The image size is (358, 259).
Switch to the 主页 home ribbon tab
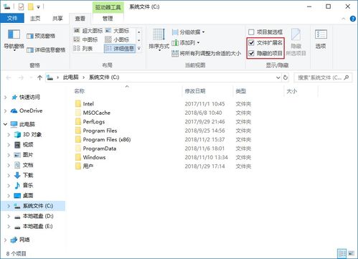point(35,19)
